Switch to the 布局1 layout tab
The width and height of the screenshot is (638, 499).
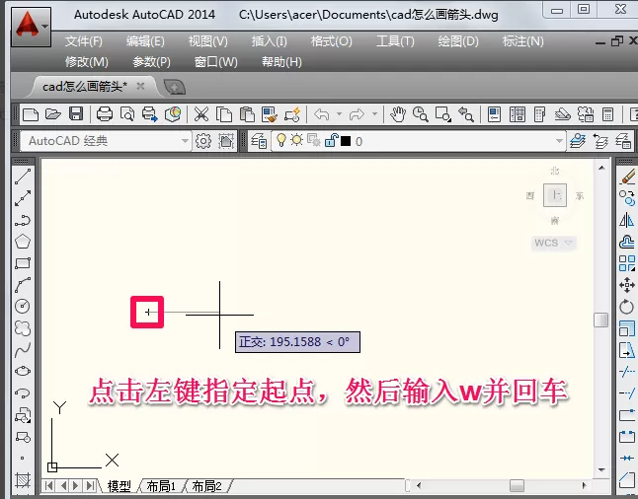(x=161, y=486)
